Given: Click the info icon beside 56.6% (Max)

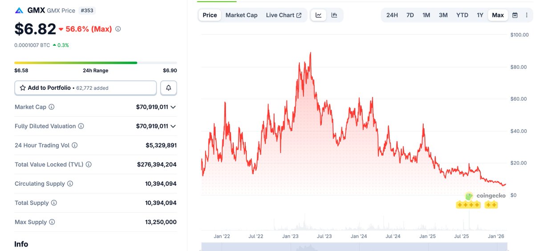Looking at the screenshot, I should tap(118, 29).
